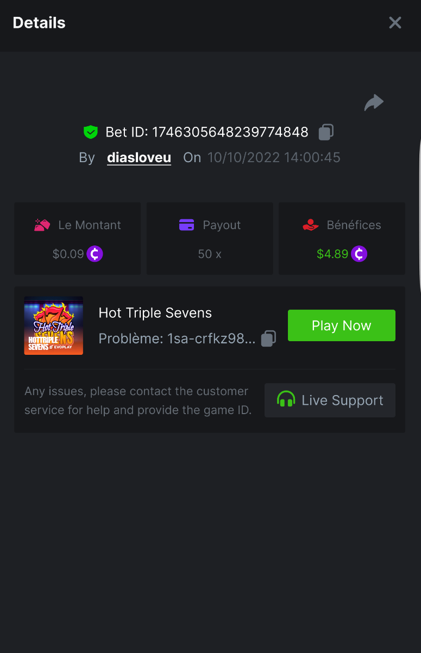
Task: Click the green headset icon
Action: (x=286, y=401)
